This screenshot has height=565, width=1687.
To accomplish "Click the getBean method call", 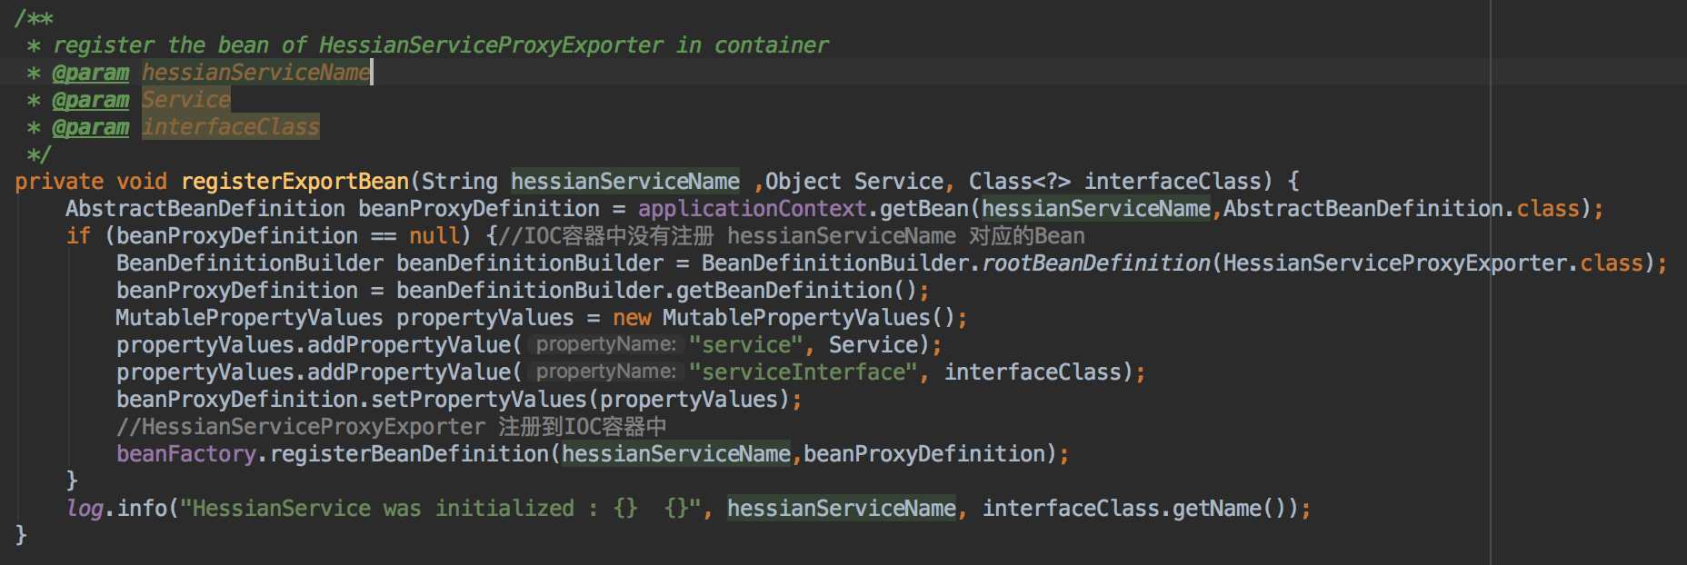I will (x=924, y=209).
